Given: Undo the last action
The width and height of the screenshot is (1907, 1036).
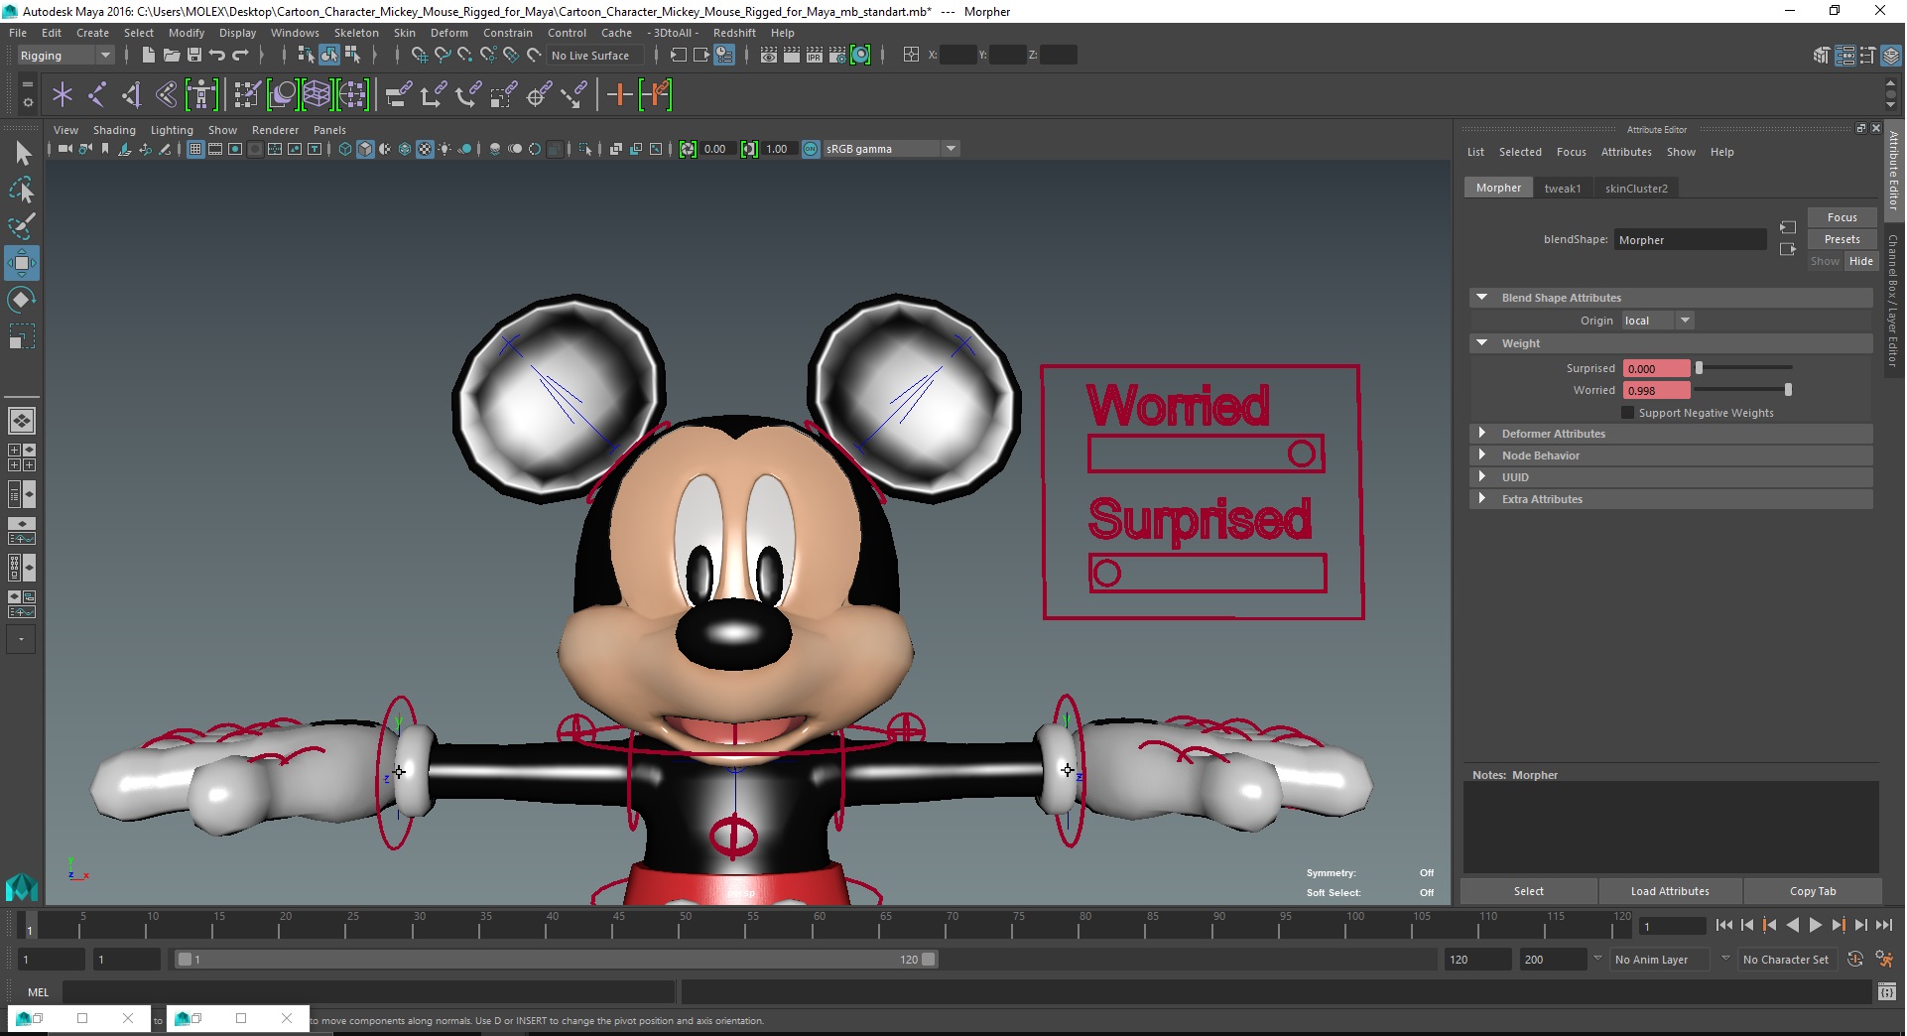Looking at the screenshot, I should tap(217, 56).
